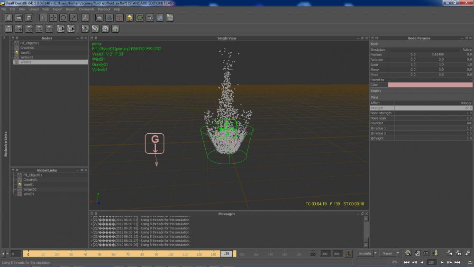The height and width of the screenshot is (267, 474).
Task: Click the Strength value field
Action: pyautogui.click(x=433, y=108)
